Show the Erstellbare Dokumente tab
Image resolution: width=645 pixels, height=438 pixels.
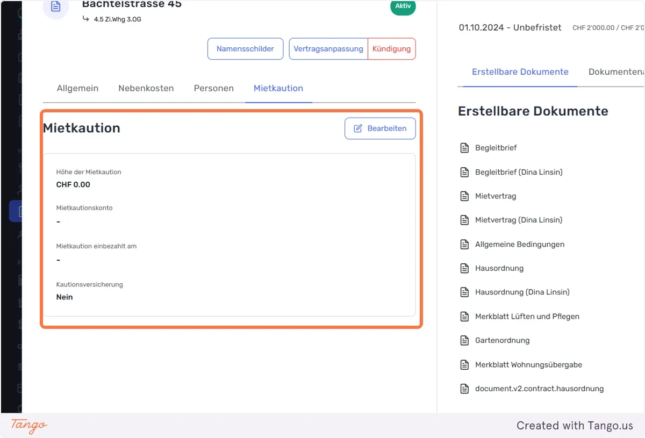tap(520, 71)
